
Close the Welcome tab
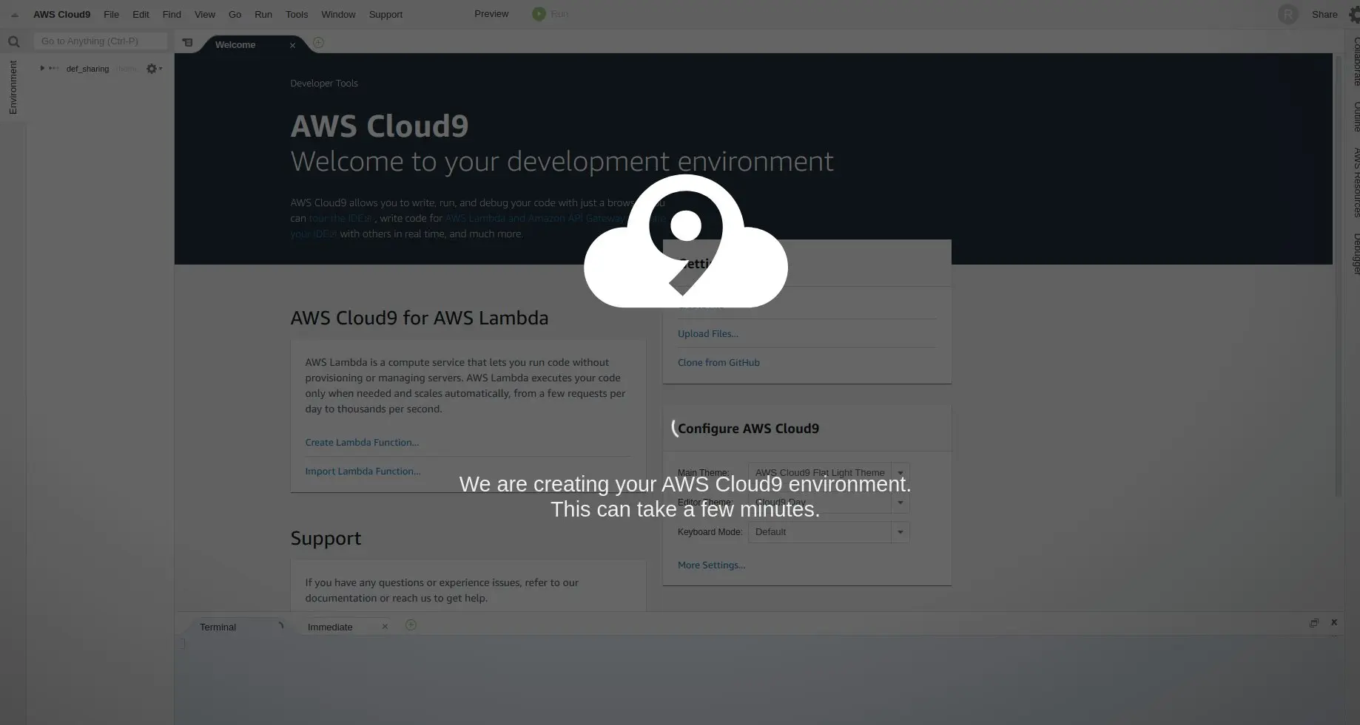(x=292, y=45)
